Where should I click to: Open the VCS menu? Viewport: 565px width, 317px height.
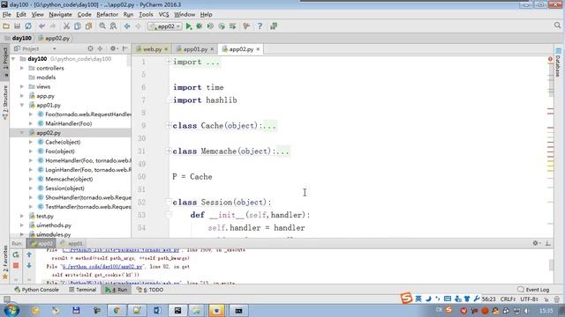(163, 14)
